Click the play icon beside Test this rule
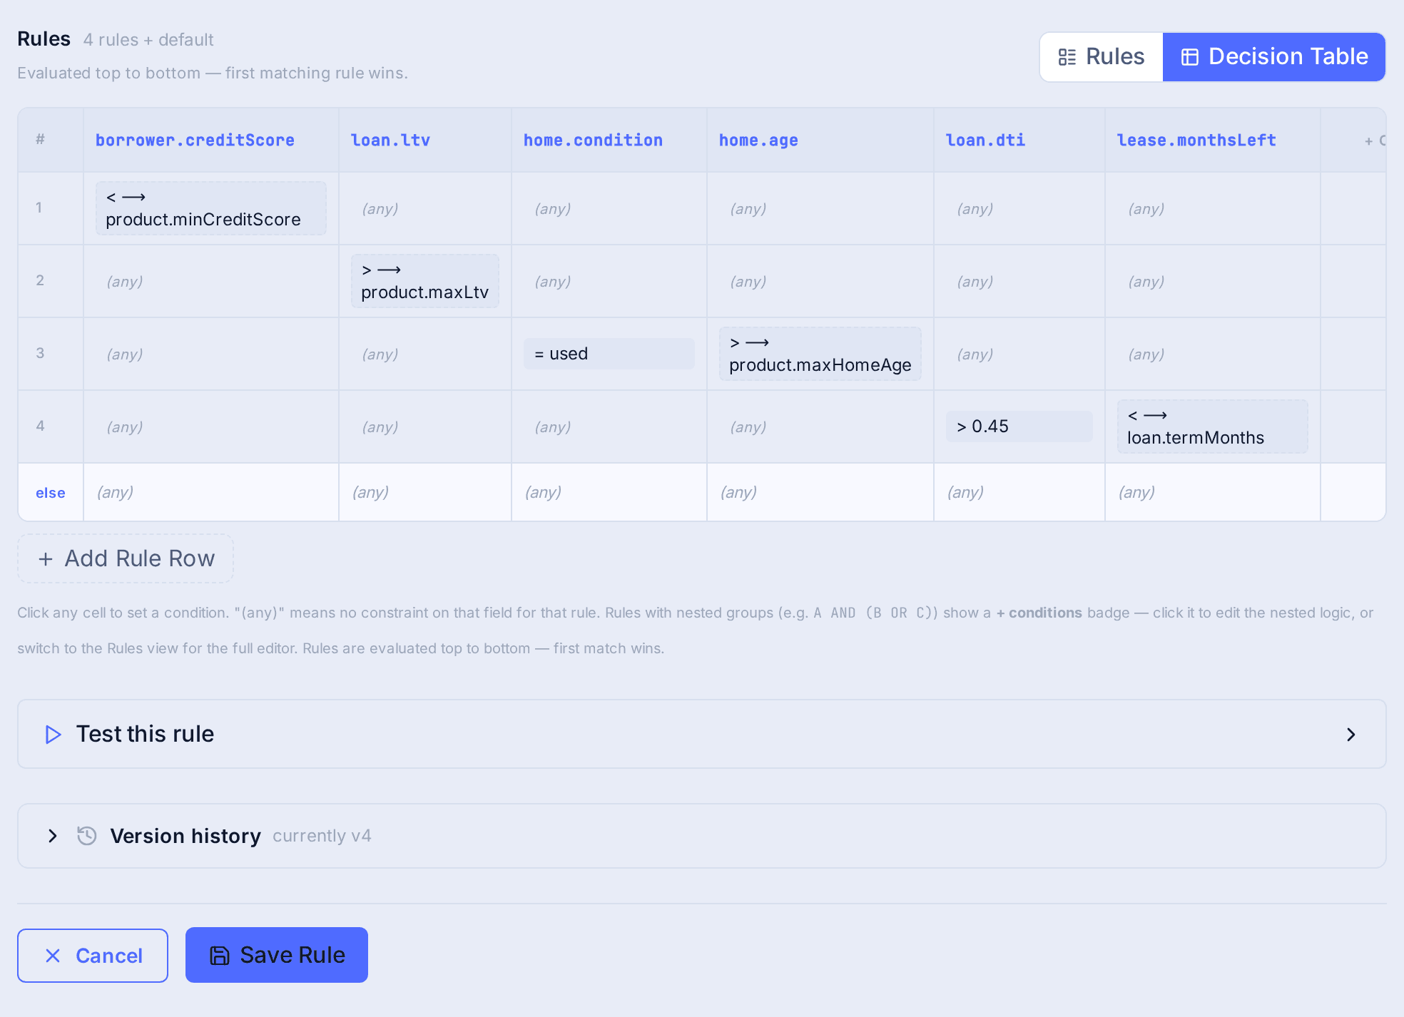 point(53,735)
